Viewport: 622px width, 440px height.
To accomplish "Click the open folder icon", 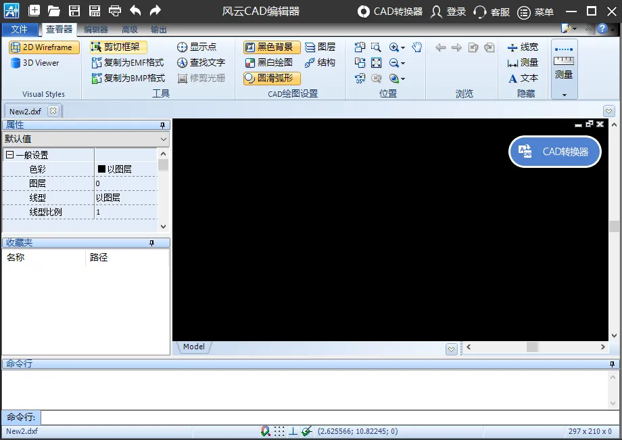I will pyautogui.click(x=53, y=11).
